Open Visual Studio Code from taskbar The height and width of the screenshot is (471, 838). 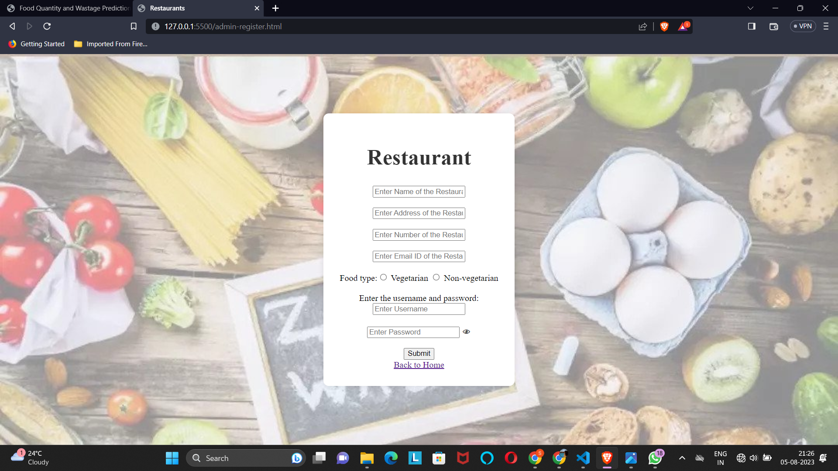583,458
